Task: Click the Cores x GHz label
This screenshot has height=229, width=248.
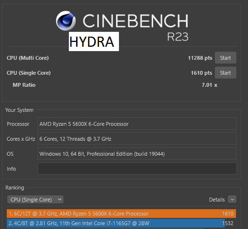Action: 21,139
